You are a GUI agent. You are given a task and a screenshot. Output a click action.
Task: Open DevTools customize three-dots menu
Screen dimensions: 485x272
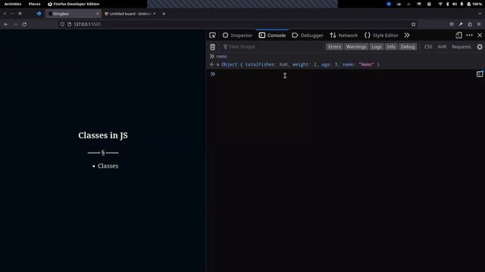(x=469, y=36)
